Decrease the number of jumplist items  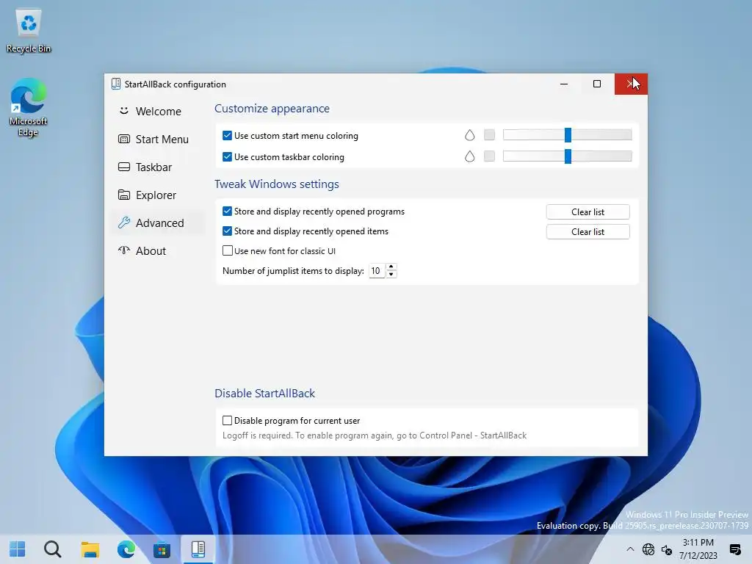(x=391, y=275)
